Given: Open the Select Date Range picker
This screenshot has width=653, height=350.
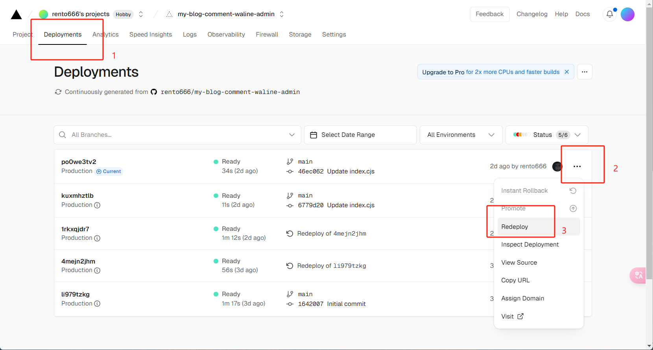Looking at the screenshot, I should point(360,135).
